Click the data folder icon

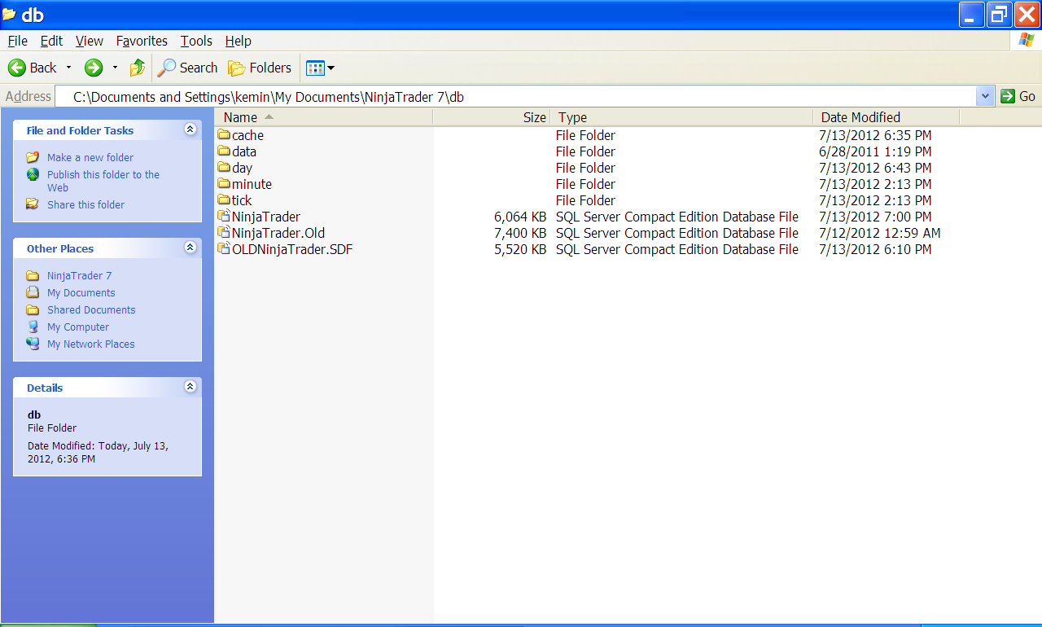(x=224, y=151)
